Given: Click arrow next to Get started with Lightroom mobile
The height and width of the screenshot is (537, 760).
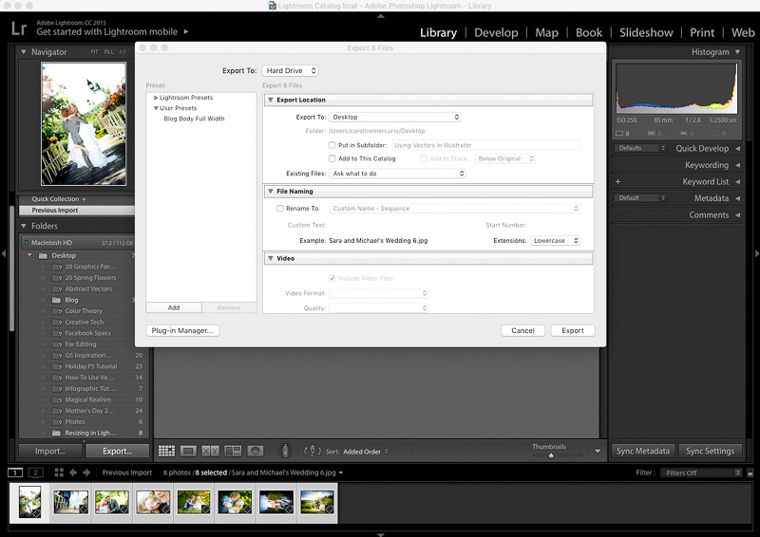Looking at the screenshot, I should [186, 32].
